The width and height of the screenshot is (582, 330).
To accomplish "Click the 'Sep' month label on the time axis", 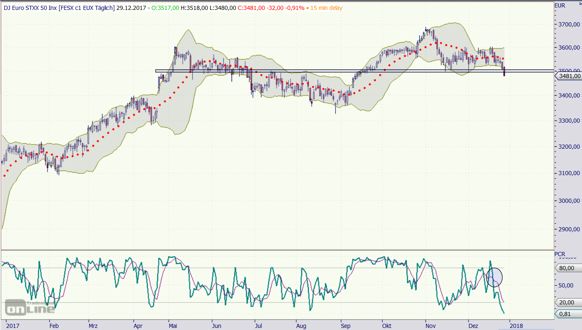I will pos(345,326).
